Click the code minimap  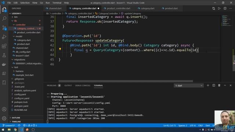click(x=227, y=21)
